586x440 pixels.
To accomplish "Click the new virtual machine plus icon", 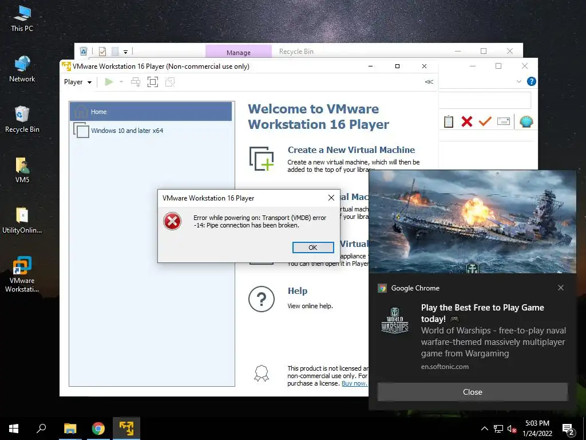I will (x=262, y=159).
